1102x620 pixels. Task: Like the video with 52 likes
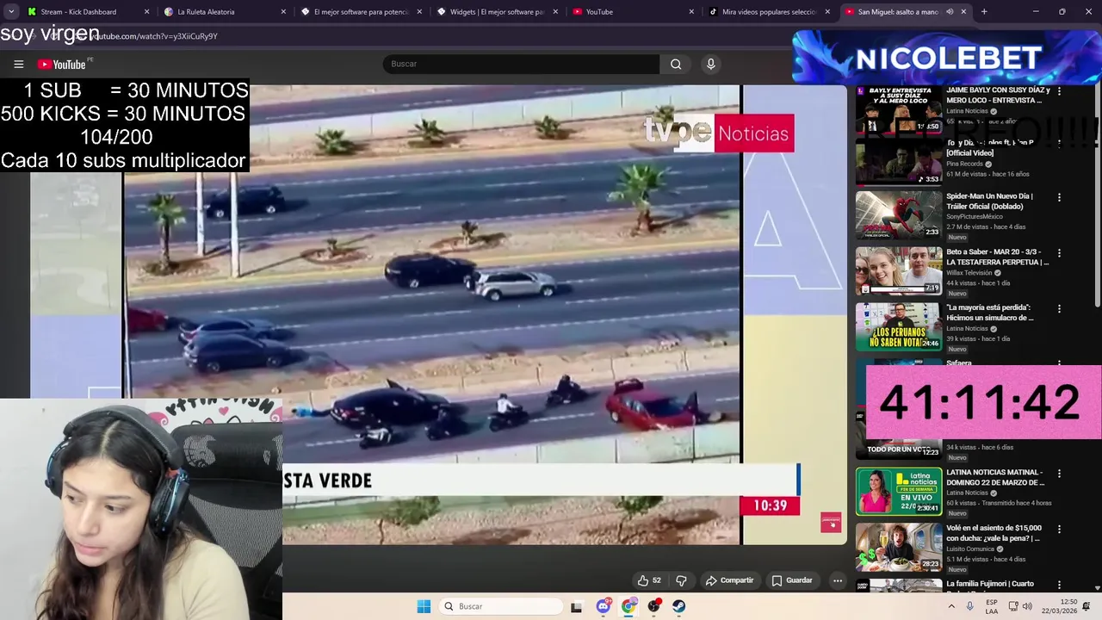click(x=649, y=580)
